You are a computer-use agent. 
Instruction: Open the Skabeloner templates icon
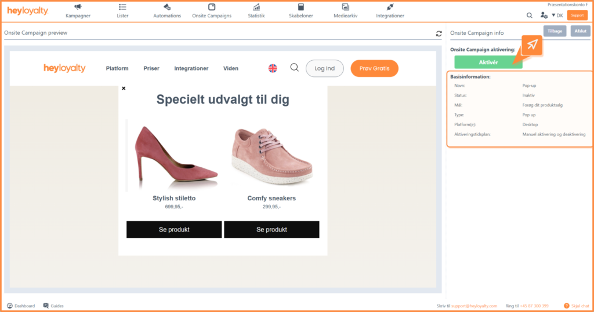click(x=300, y=7)
